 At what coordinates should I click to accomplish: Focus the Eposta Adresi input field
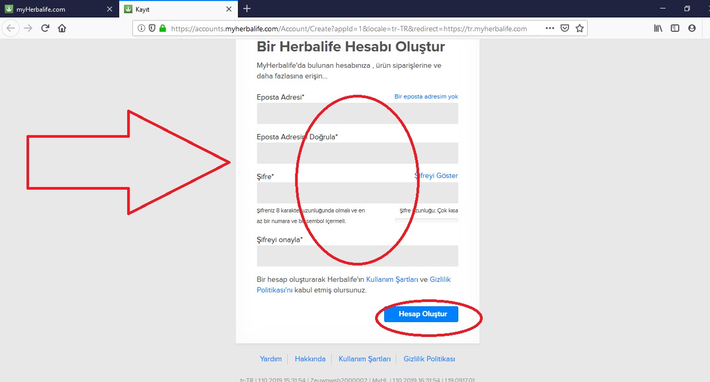tap(357, 113)
